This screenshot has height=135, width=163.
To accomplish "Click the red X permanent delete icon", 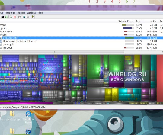I will (15, 17).
